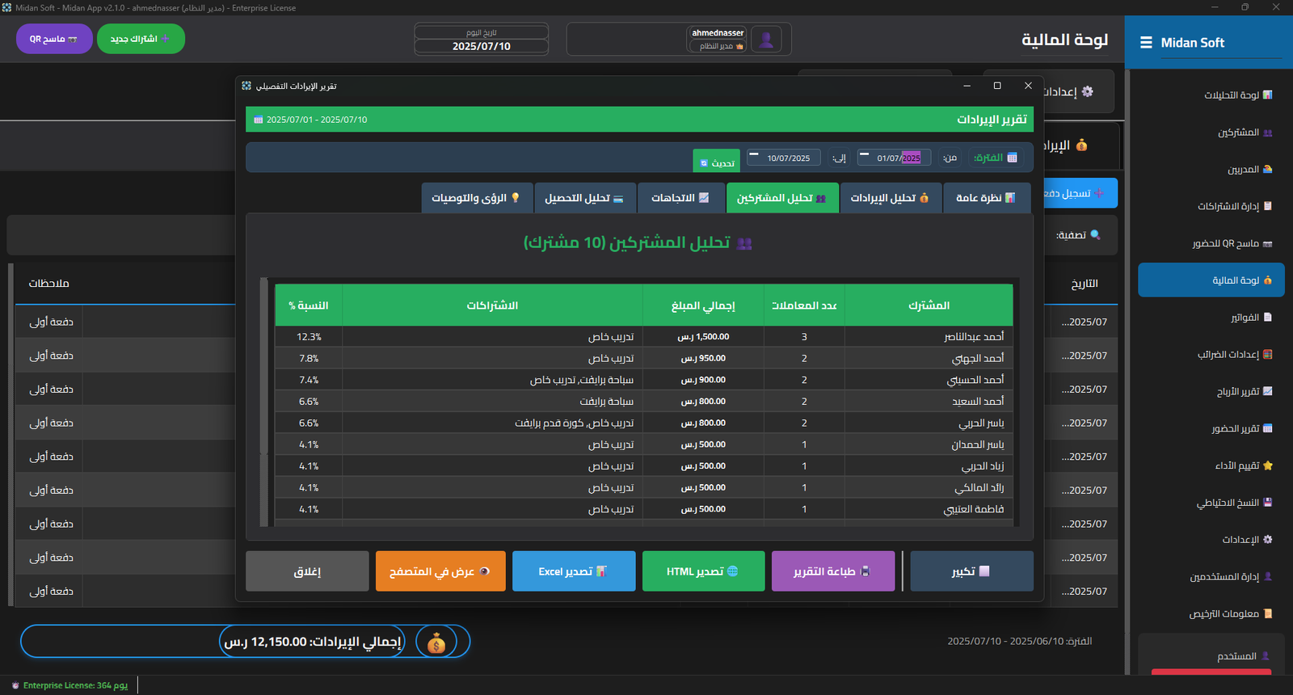Open لوحة التحليلات in the sidebar
This screenshot has height=695, width=1293.
coord(1211,95)
